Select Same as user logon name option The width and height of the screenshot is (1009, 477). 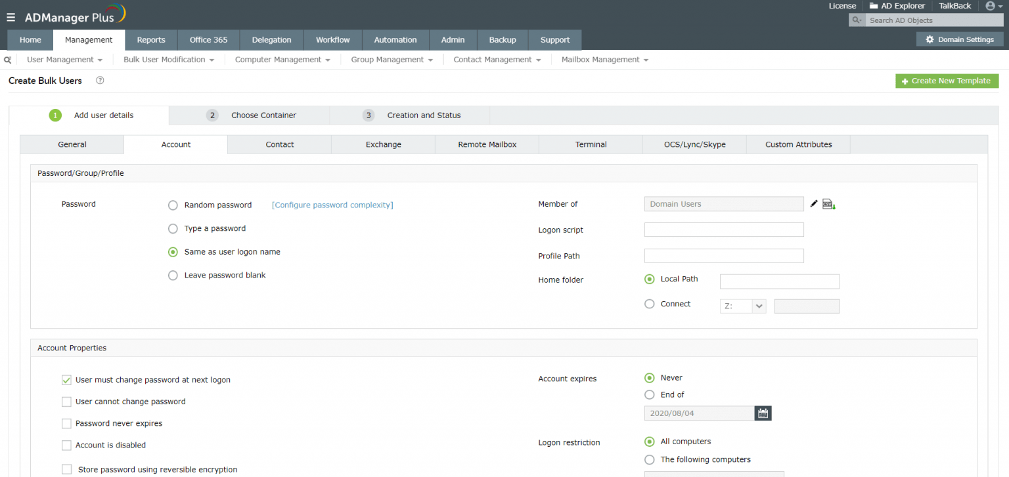coord(173,252)
